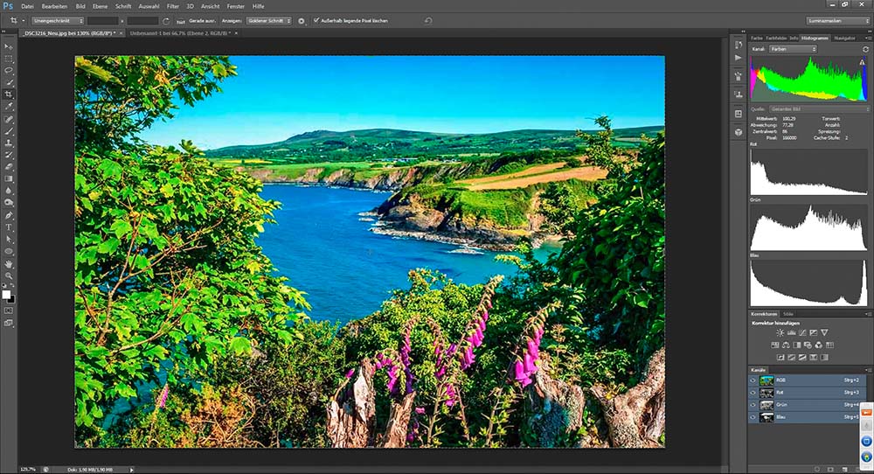
Task: Open the Kanal 'Farben' dropdown
Action: [x=794, y=49]
